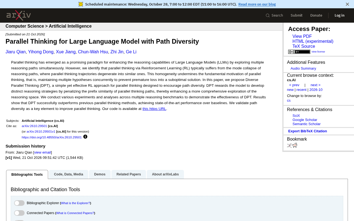Open View PDF link
354x221 pixels.
pos(302,36)
